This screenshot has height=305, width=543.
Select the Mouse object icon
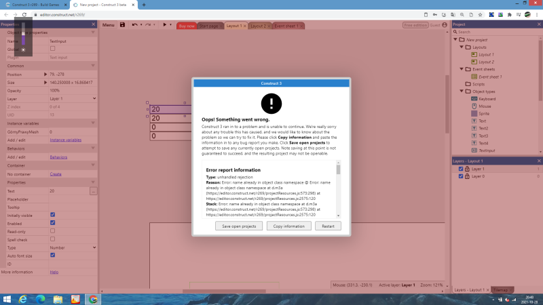click(x=474, y=106)
